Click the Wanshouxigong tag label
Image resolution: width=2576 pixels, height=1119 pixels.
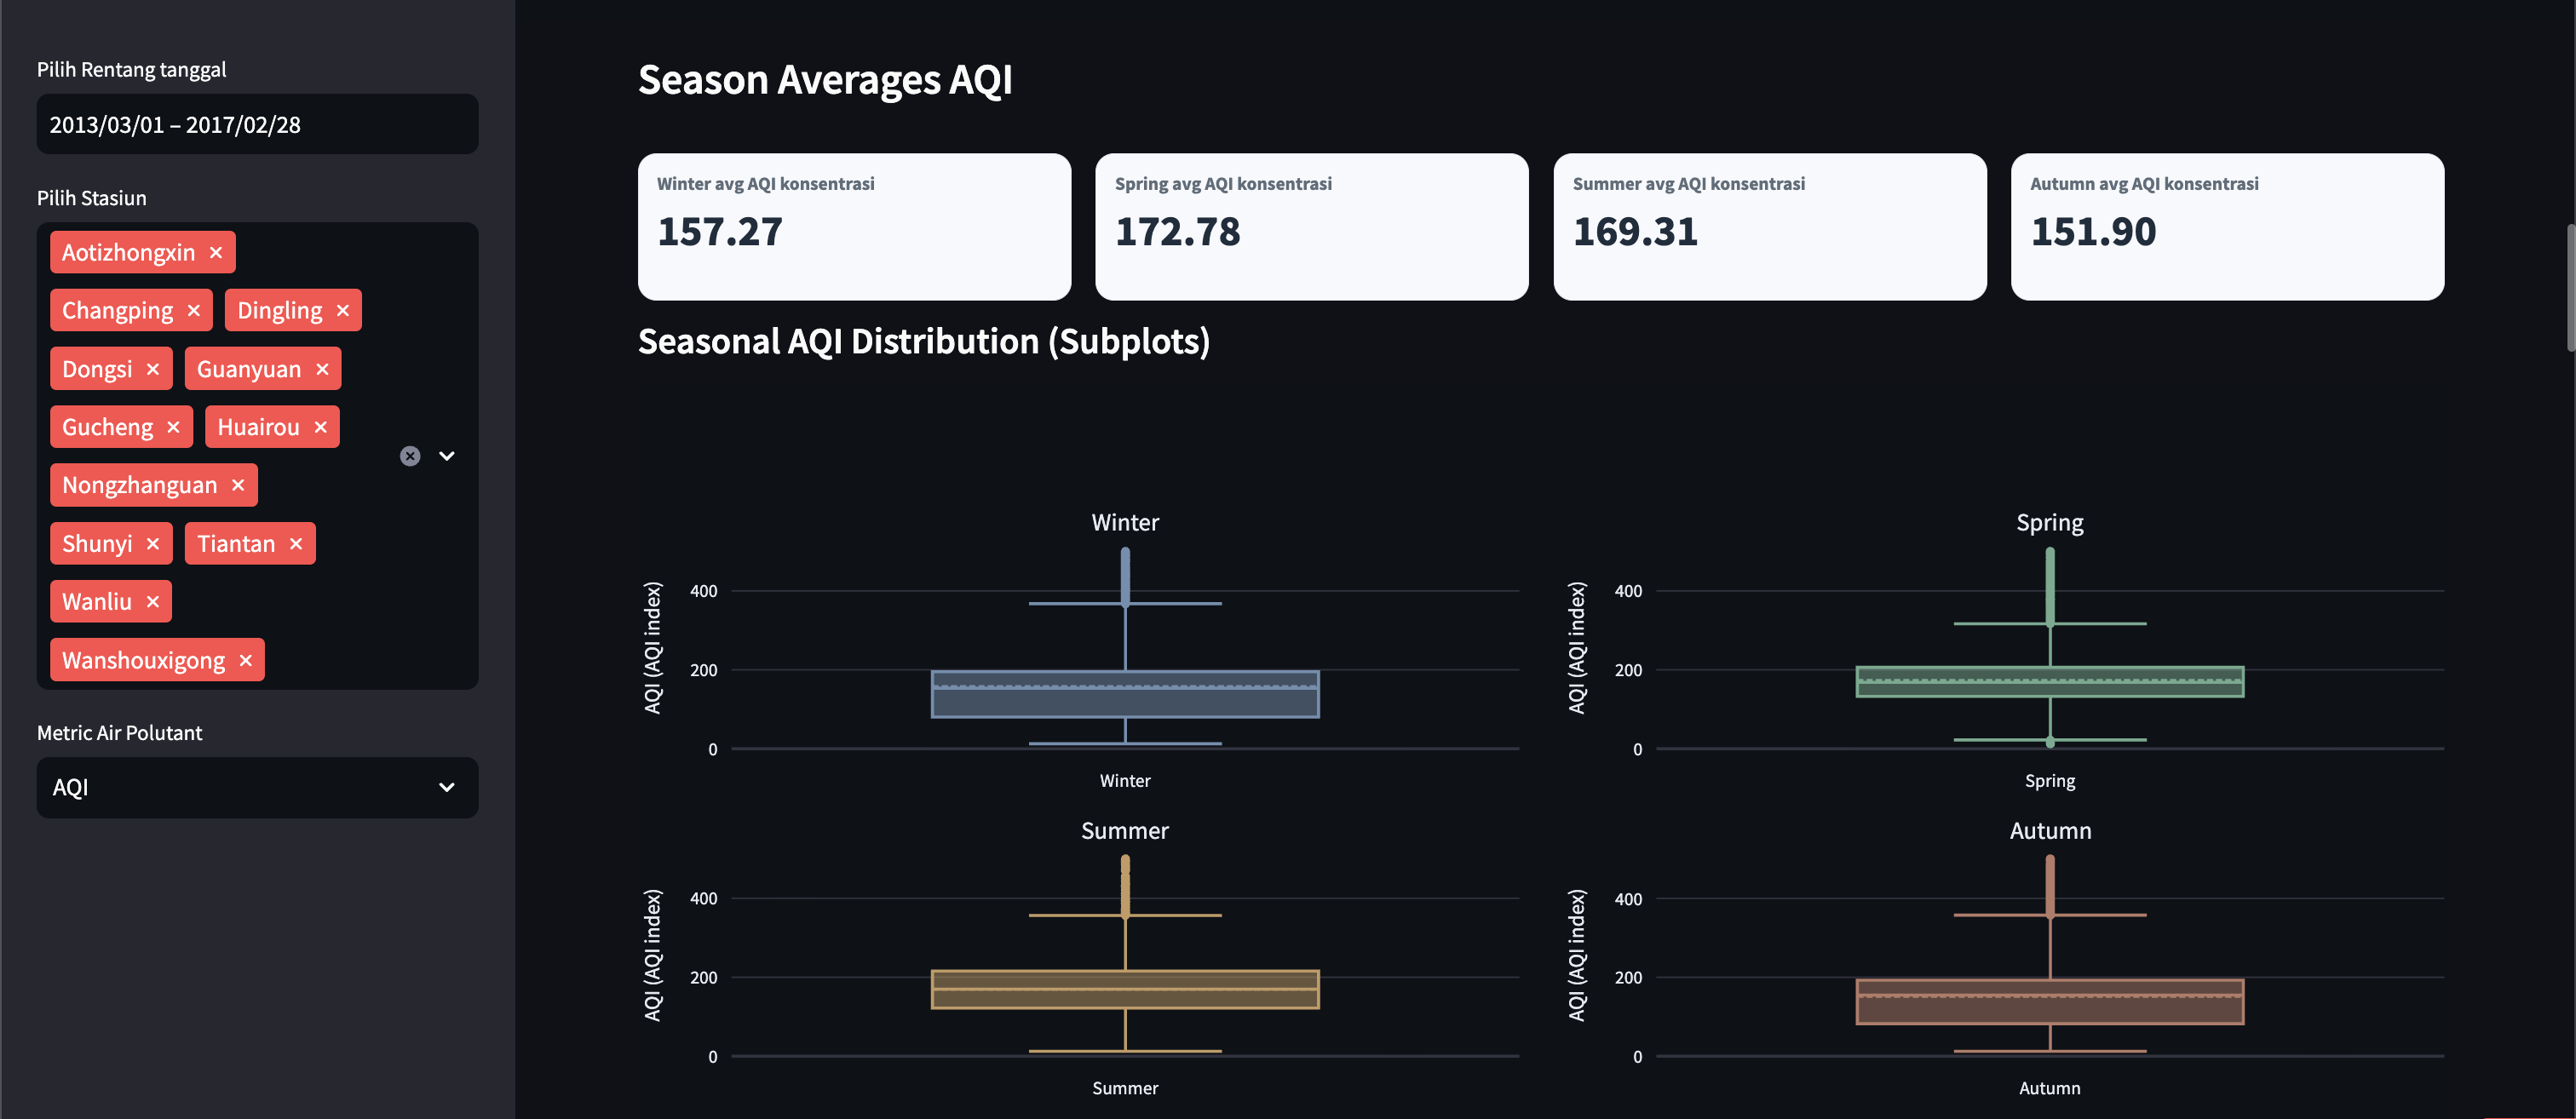(144, 660)
